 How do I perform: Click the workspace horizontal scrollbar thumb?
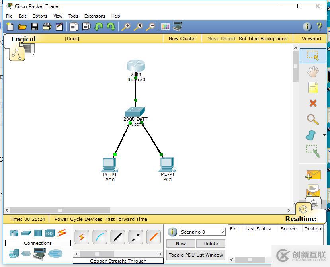point(60,210)
